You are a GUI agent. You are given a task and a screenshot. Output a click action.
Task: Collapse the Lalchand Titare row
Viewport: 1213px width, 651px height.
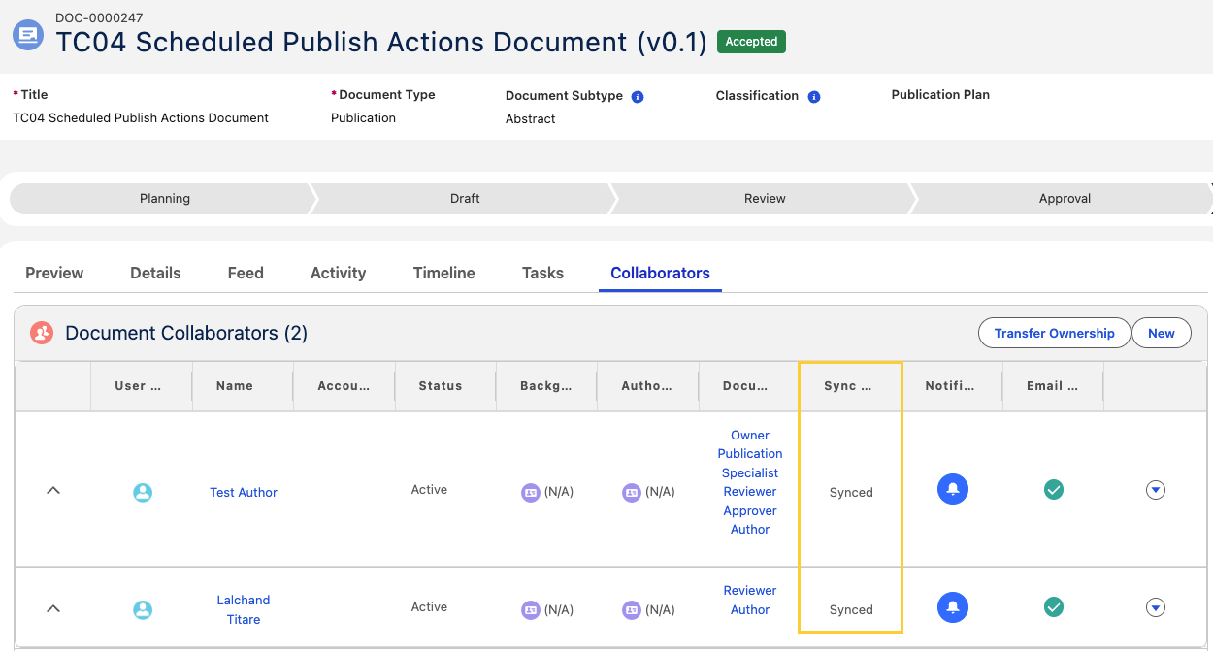[x=53, y=608]
